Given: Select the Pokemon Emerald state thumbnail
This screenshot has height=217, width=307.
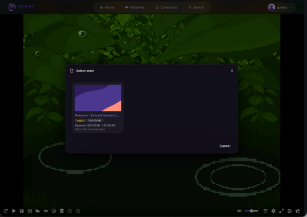Looking at the screenshot, I should click(x=98, y=98).
